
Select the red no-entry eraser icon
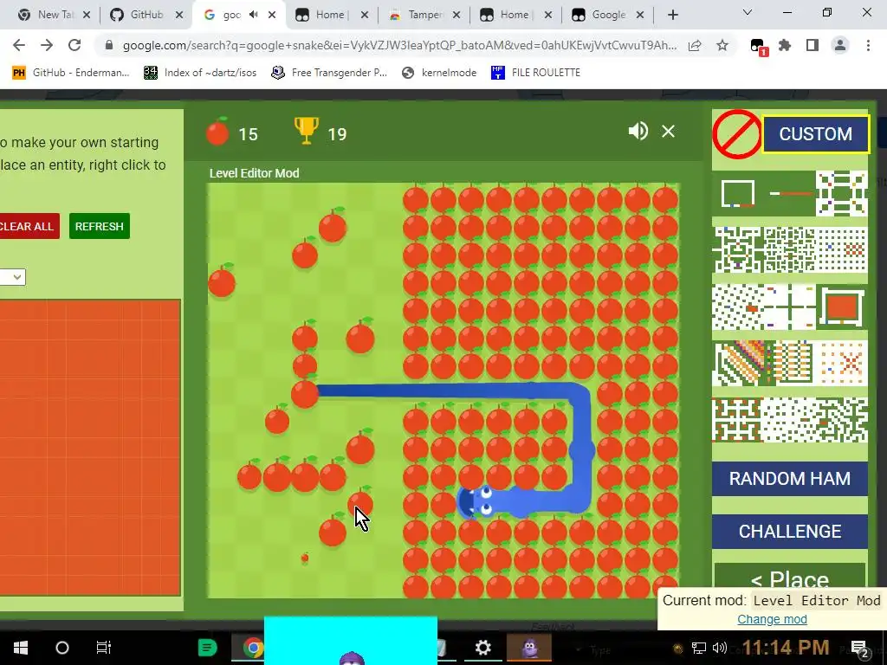pos(736,134)
